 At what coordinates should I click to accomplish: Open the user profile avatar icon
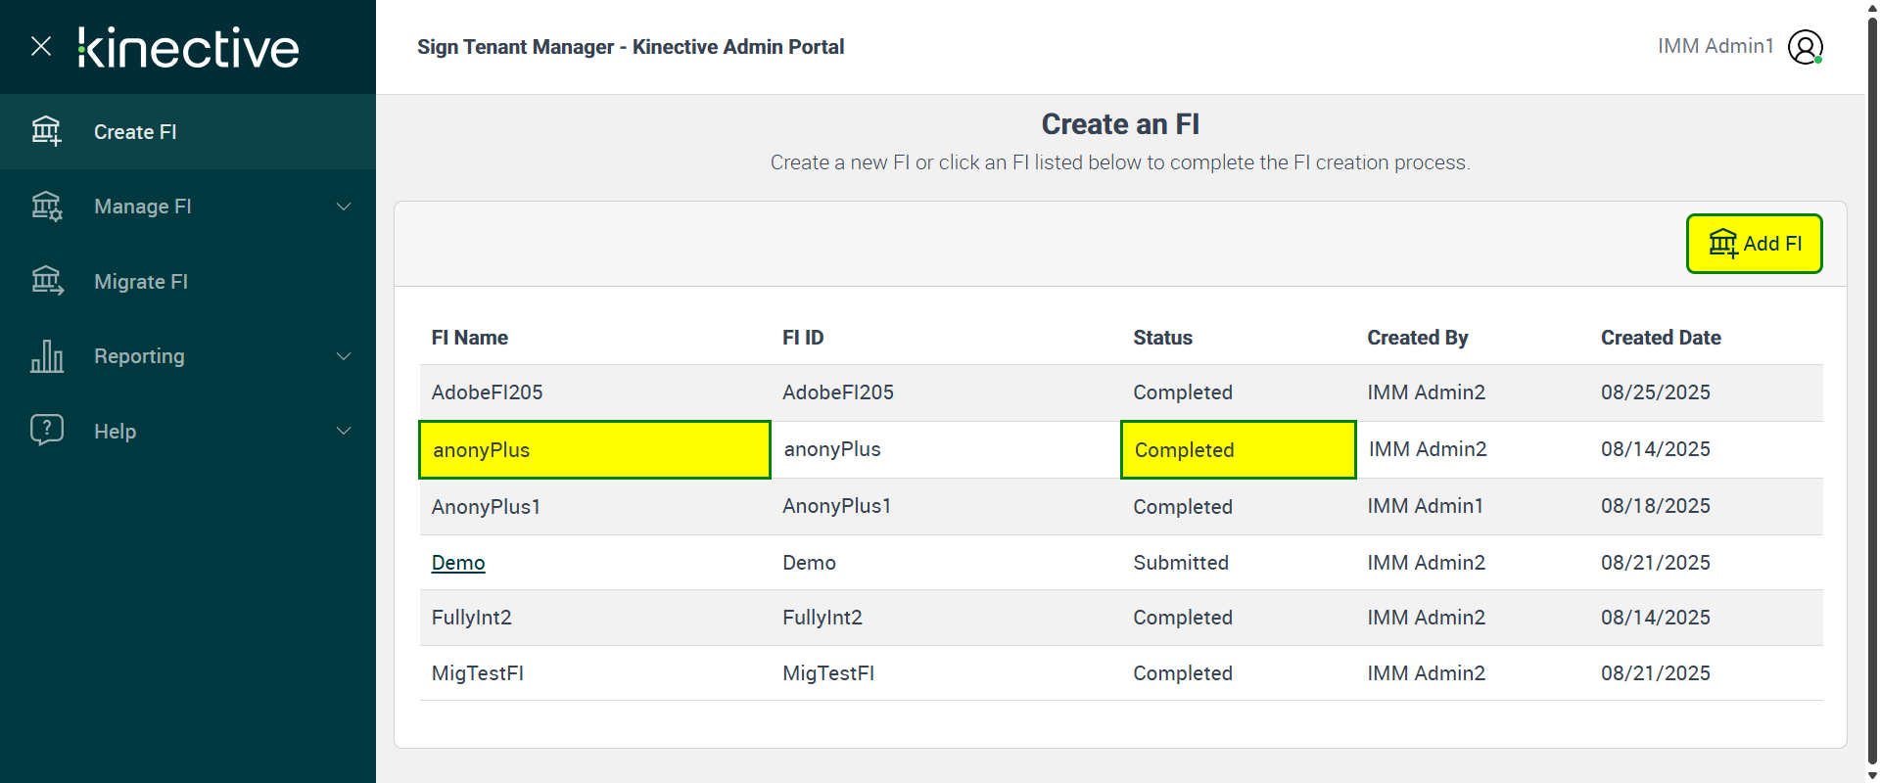(1805, 47)
